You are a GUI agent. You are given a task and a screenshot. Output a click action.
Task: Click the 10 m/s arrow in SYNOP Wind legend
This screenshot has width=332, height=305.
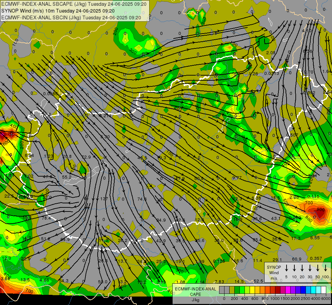[294, 268]
